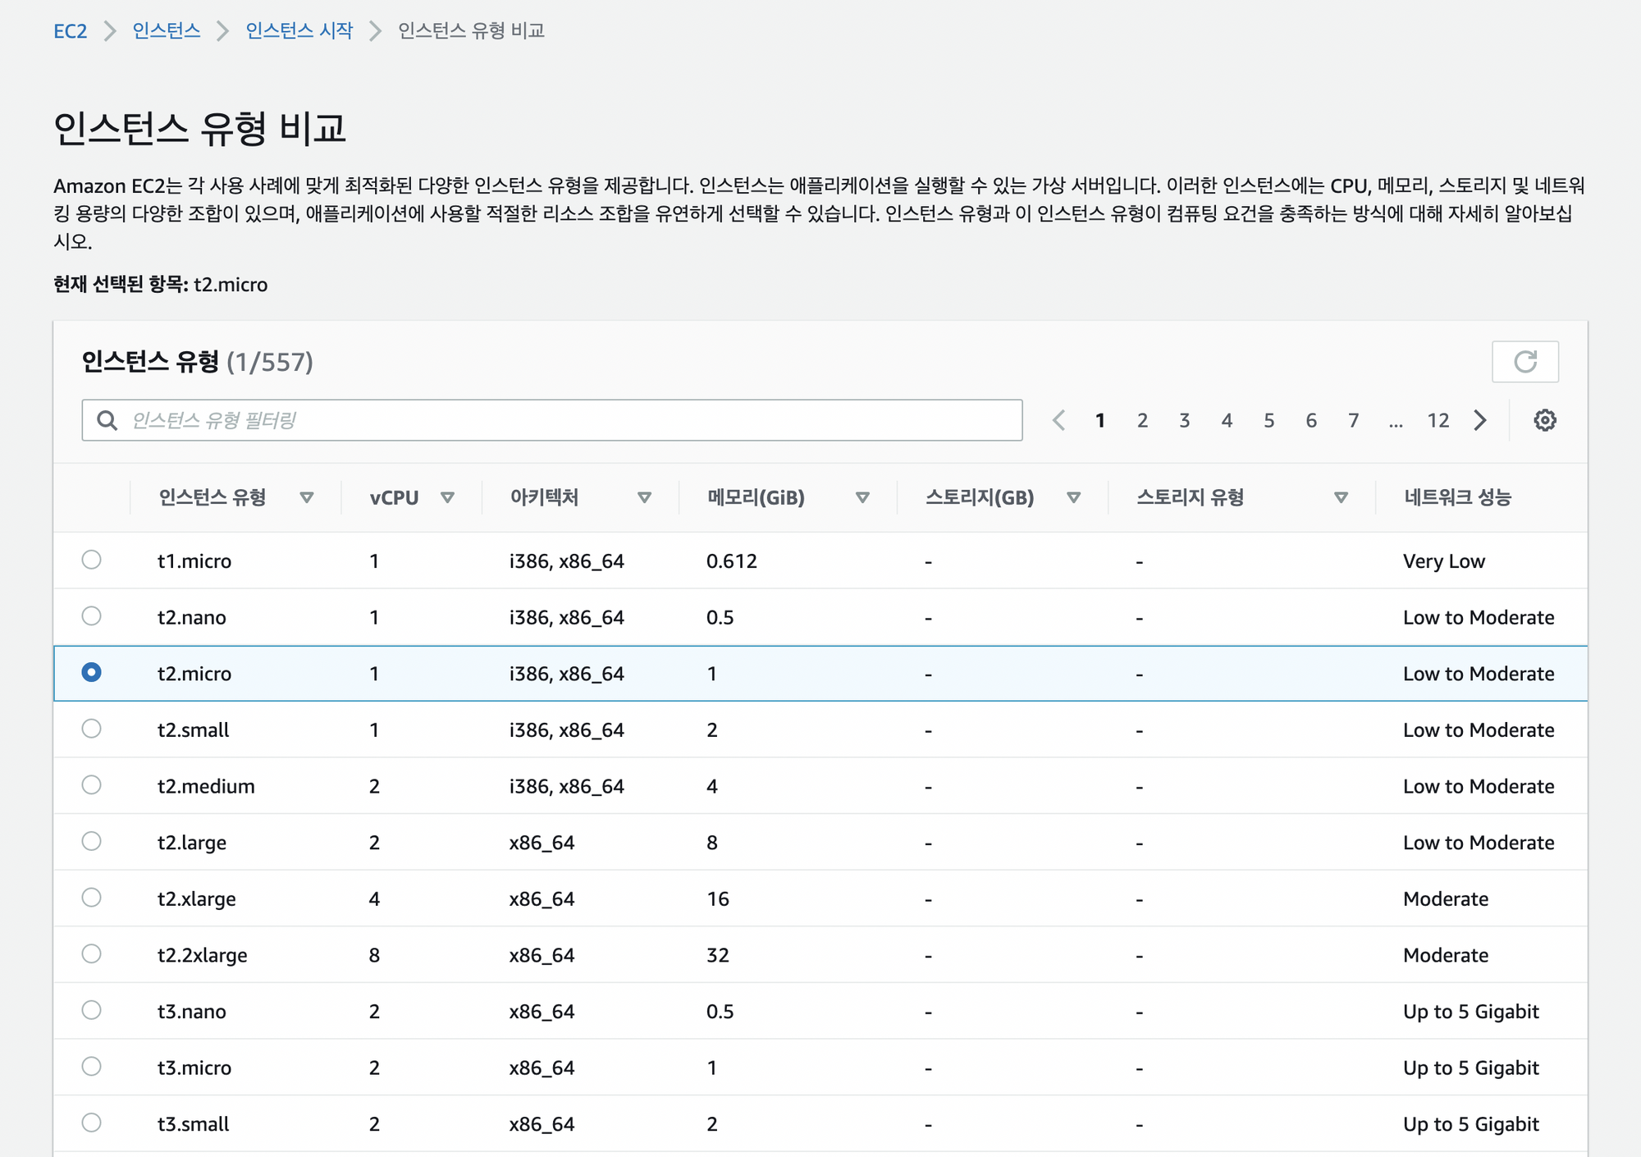Sort memory (GiB) column triangle
This screenshot has width=1641, height=1157.
tap(862, 497)
